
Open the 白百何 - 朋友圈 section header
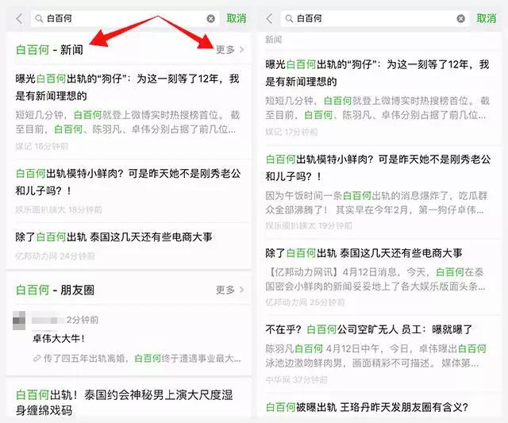point(55,290)
